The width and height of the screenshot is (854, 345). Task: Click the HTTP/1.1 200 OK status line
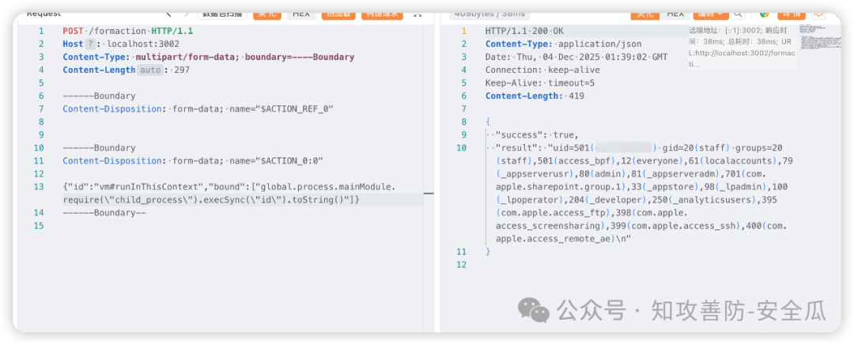click(x=524, y=31)
